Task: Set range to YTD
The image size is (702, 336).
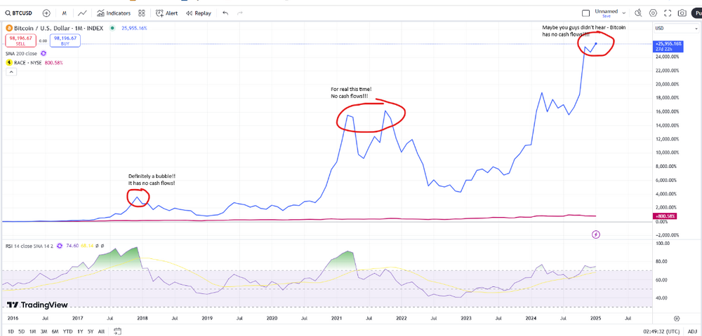Action: pos(67,332)
